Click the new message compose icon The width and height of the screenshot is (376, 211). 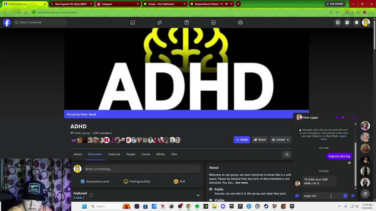coord(365,194)
